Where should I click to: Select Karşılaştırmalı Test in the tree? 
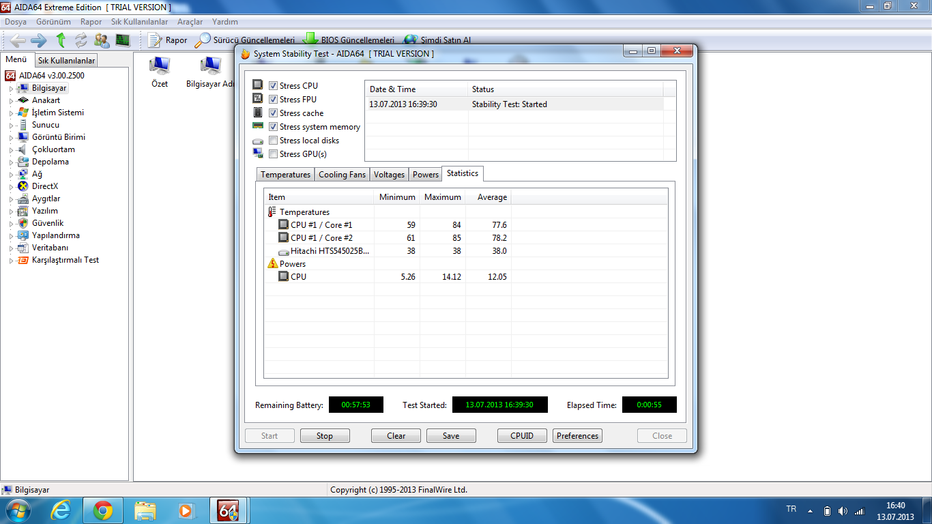(65, 260)
